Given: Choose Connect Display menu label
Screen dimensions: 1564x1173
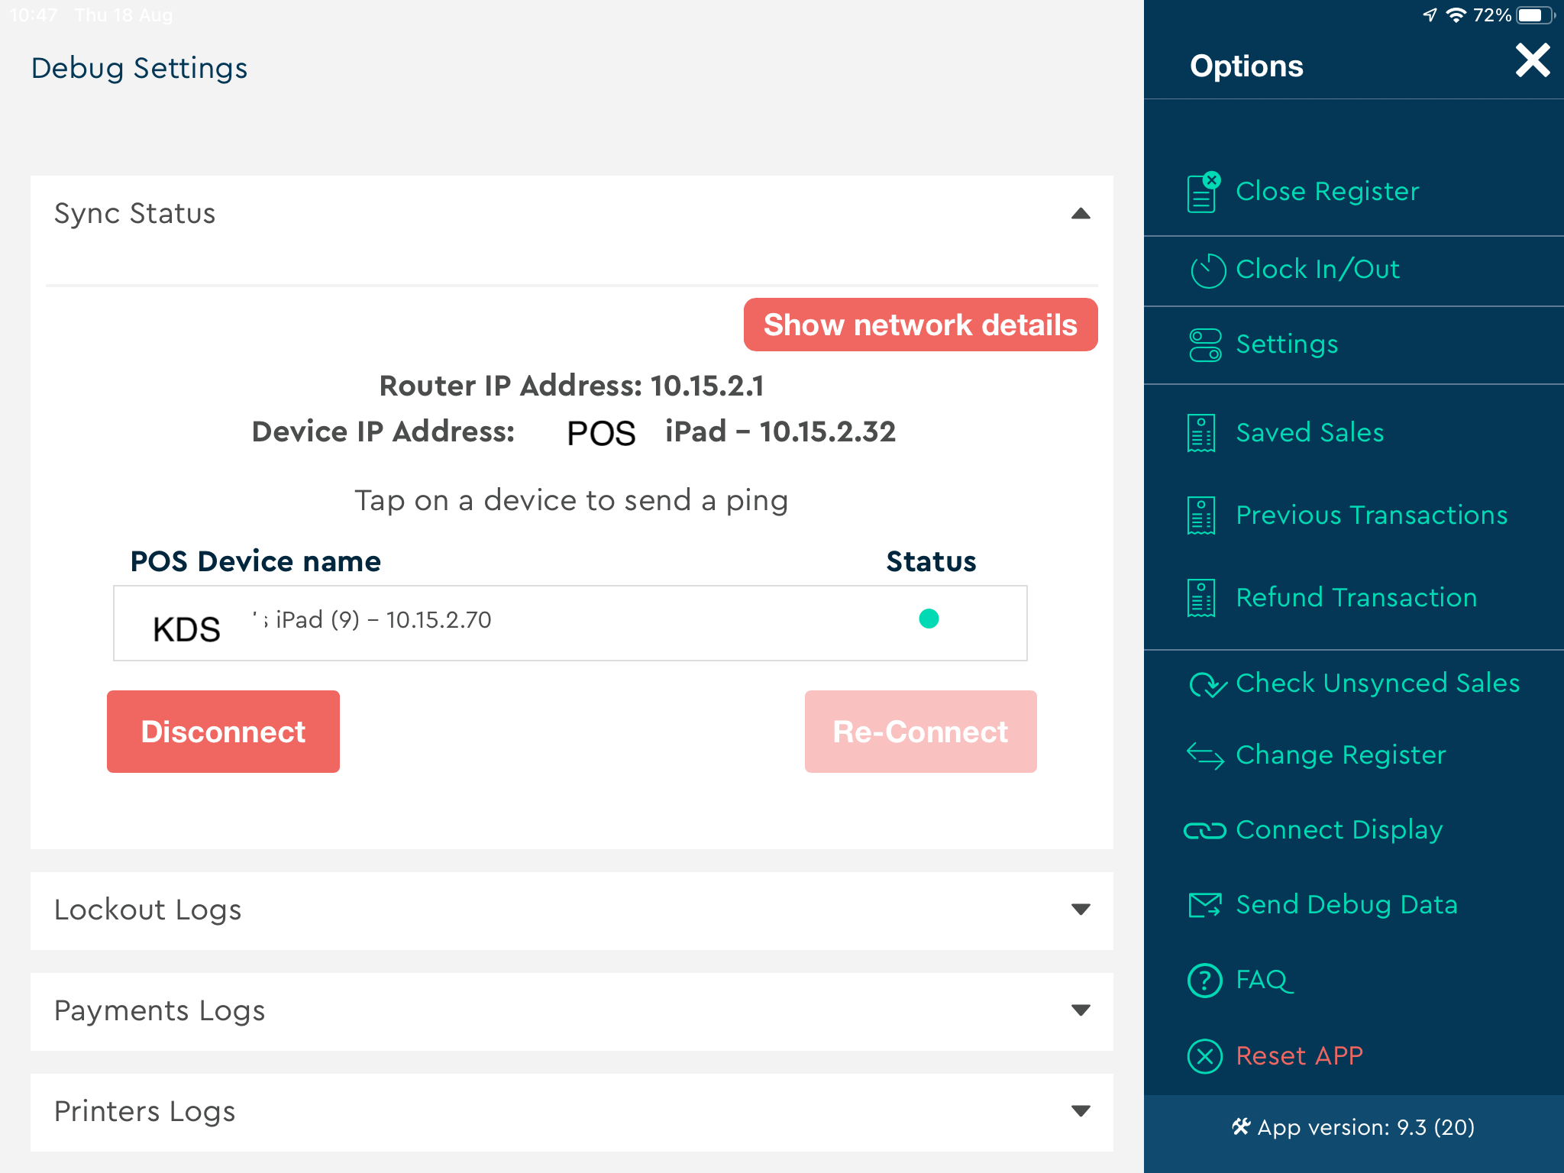Looking at the screenshot, I should click(1339, 829).
